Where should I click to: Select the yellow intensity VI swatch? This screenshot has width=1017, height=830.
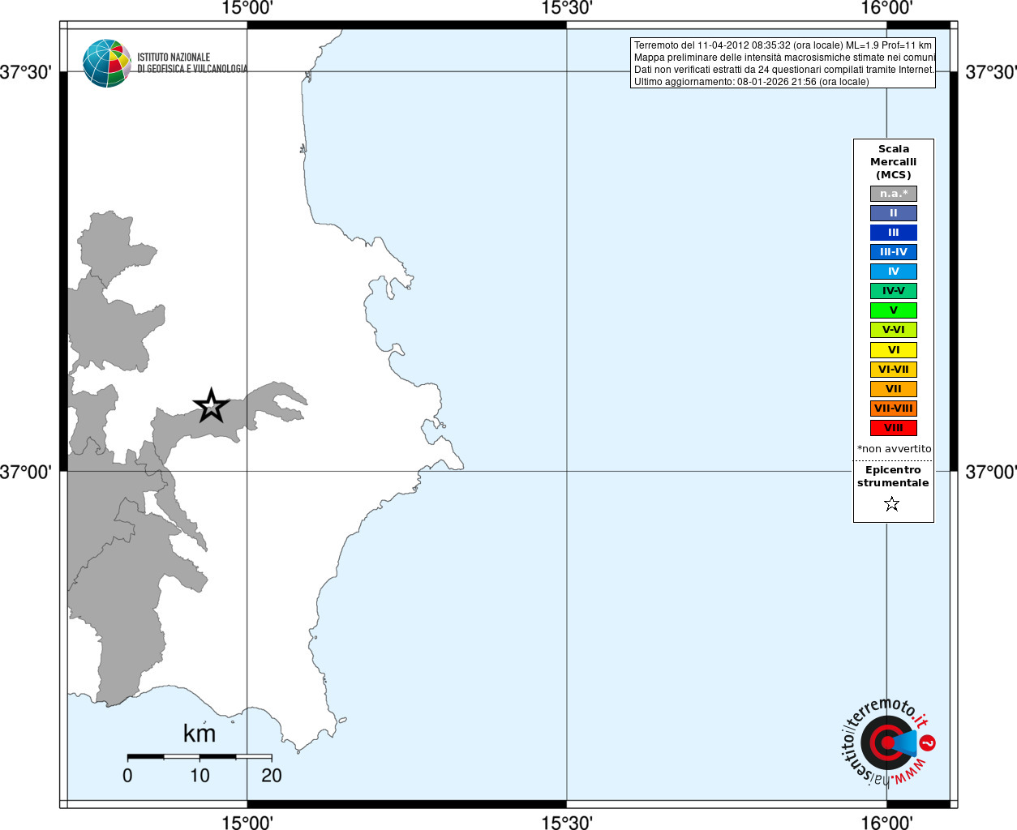point(894,350)
